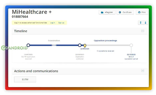Open the eRegister folder button
Viewport: 156px width, 95px height.
tap(107, 12)
